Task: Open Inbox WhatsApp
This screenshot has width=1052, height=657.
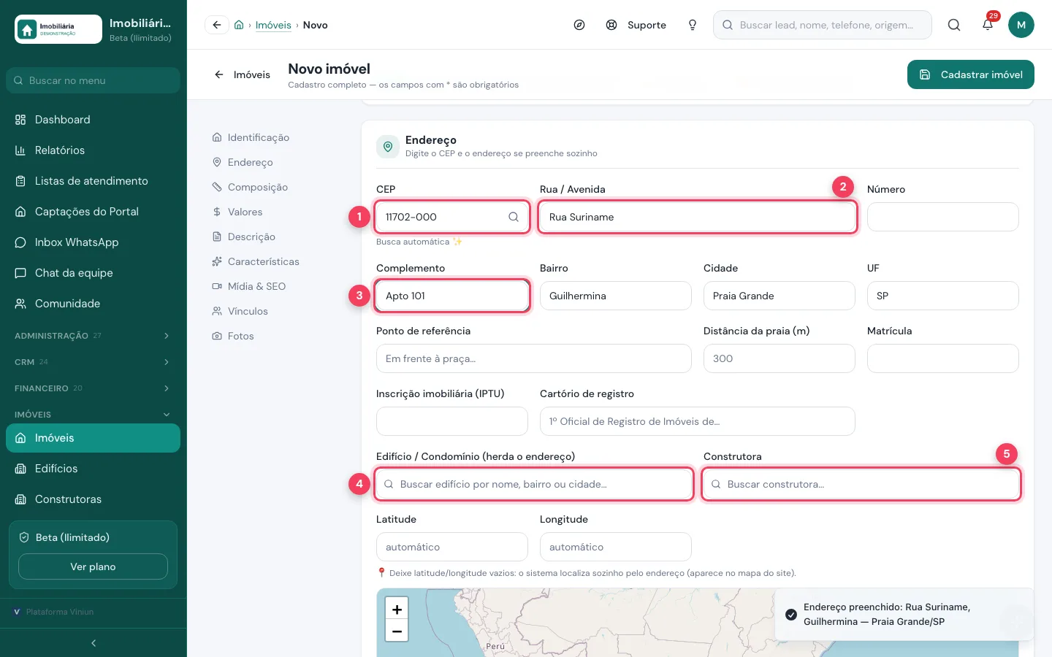Action: 93,242
